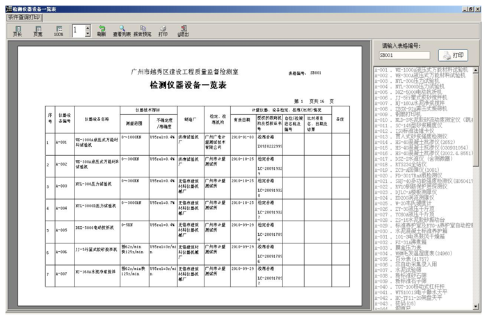Click the 页长 (page length) toolbar icon
Image resolution: width=487 pixels, height=320 pixels.
pos(17,29)
